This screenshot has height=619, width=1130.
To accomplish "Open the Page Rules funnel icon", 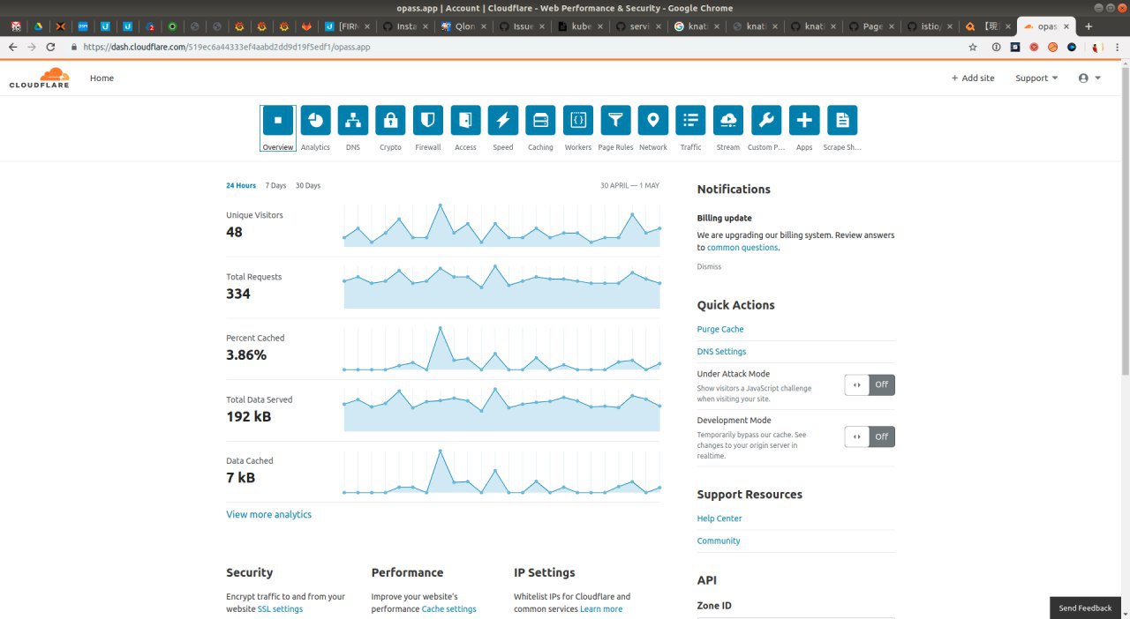I will [x=615, y=120].
